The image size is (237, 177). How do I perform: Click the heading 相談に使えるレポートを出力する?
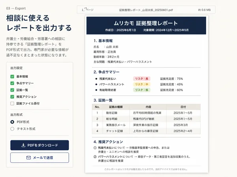39,23
